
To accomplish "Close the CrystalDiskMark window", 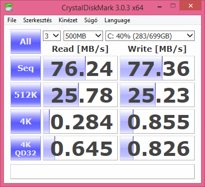I will pyautogui.click(x=191, y=6).
